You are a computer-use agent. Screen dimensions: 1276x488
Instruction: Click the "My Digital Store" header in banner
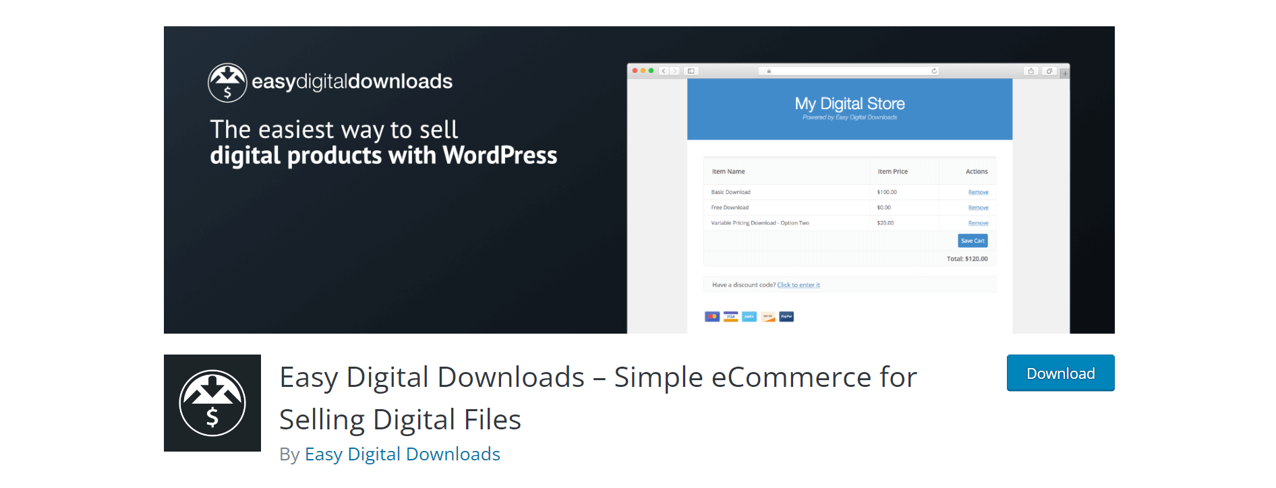tap(850, 103)
